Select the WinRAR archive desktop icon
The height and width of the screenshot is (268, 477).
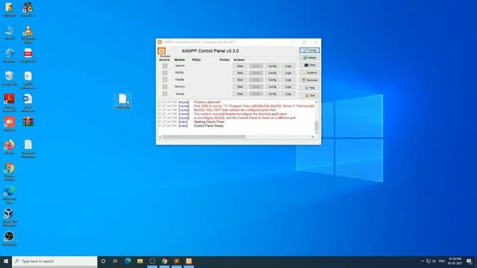28,122
